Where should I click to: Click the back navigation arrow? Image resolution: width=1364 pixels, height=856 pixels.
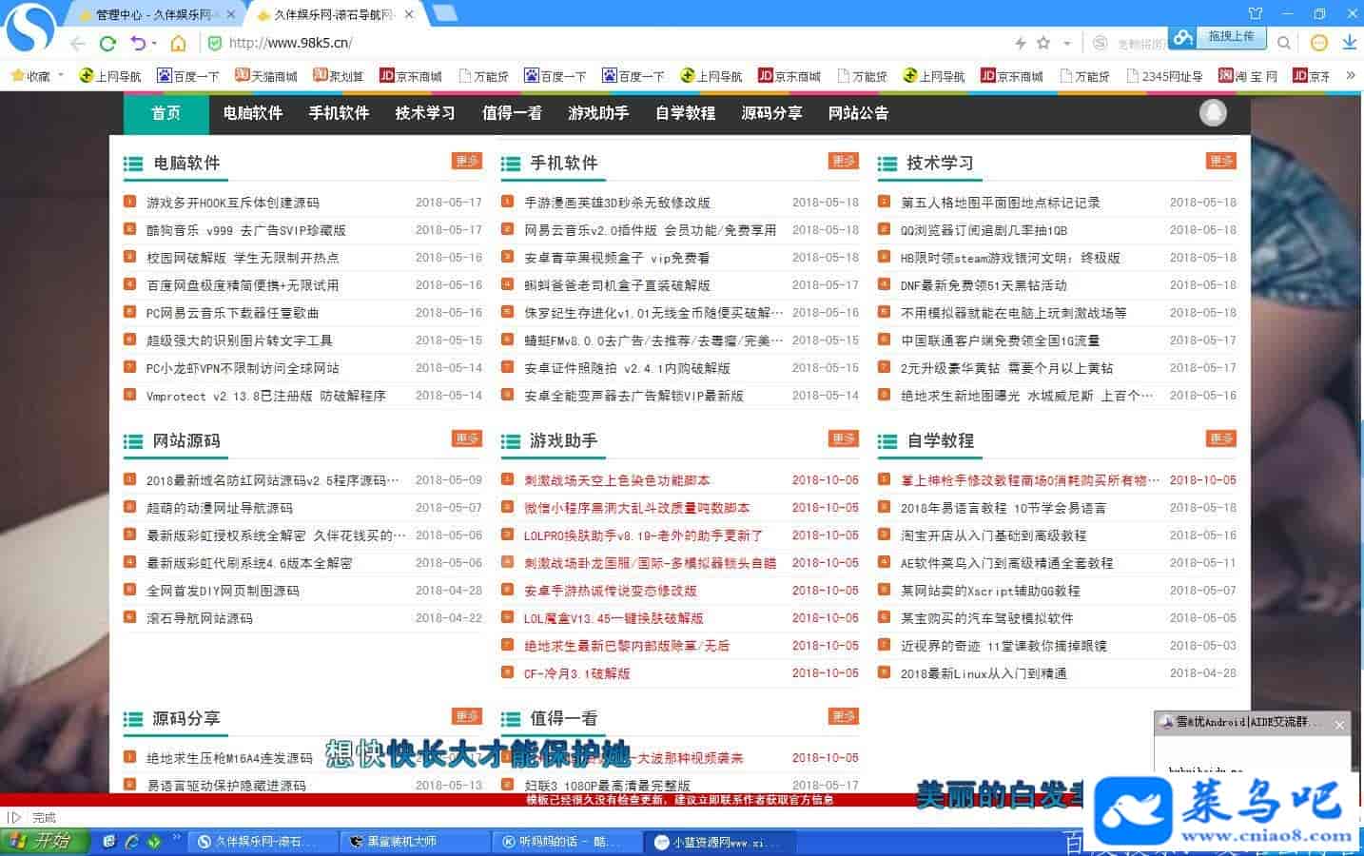point(78,43)
